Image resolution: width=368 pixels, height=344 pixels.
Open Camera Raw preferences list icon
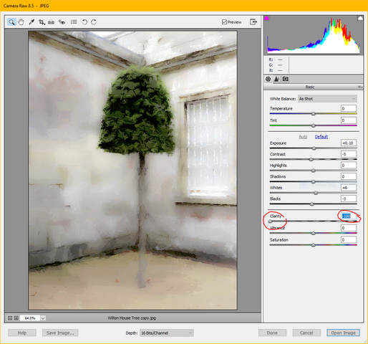click(x=74, y=22)
